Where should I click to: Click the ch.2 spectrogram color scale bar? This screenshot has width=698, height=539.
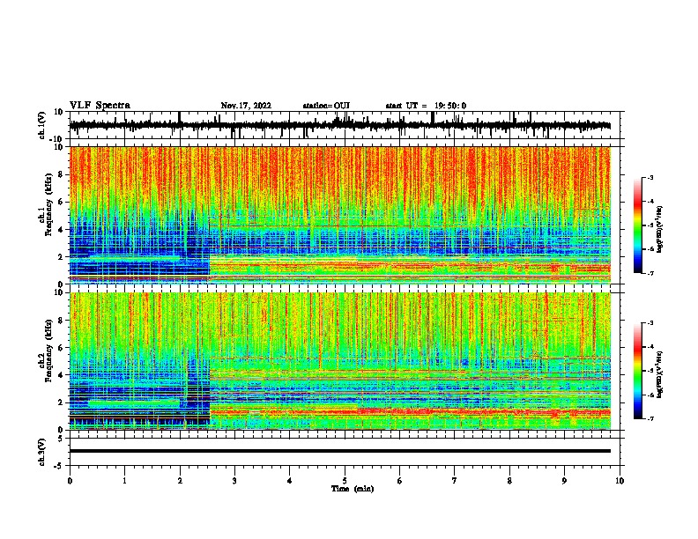(638, 371)
